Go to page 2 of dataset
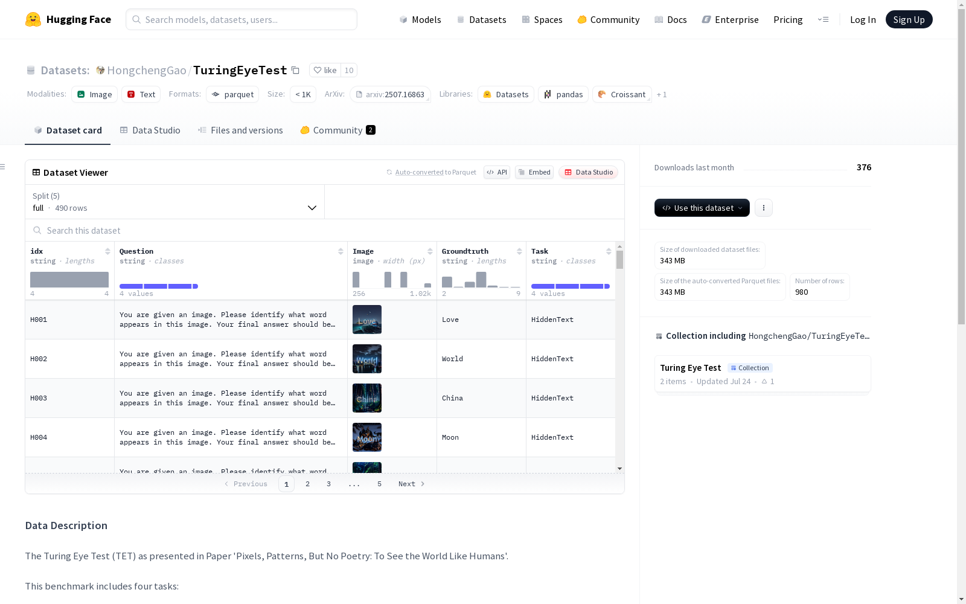Image resolution: width=966 pixels, height=604 pixels. tap(307, 484)
